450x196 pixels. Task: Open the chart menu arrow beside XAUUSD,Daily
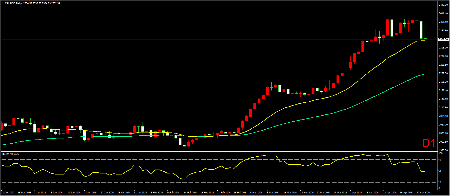[x=3, y=3]
